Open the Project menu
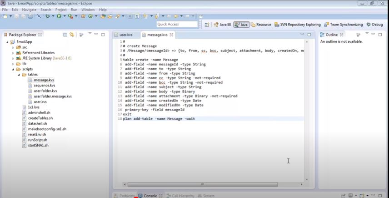Viewport: 389px width, 198px height. [61, 10]
